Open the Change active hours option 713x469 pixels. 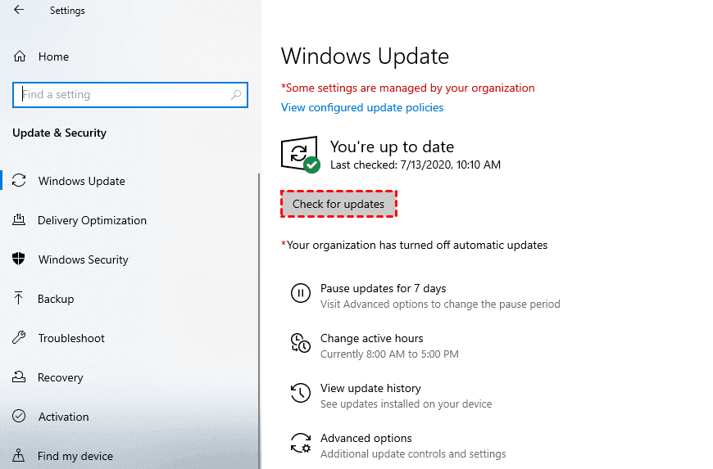click(x=371, y=338)
